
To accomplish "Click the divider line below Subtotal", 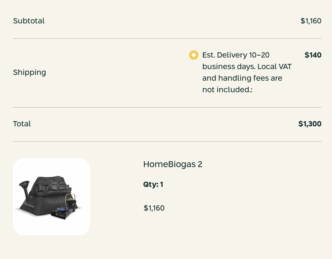I will coord(167,39).
